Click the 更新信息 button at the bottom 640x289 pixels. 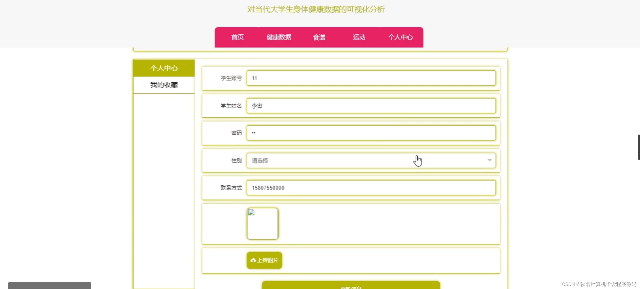tap(351, 286)
